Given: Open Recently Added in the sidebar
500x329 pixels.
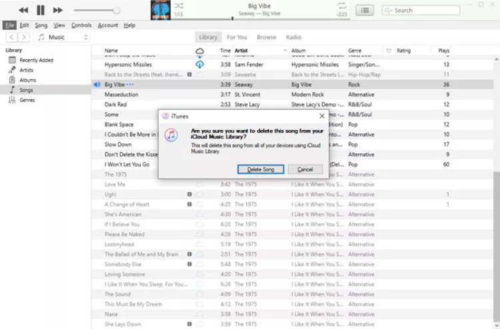Looking at the screenshot, I should [36, 60].
